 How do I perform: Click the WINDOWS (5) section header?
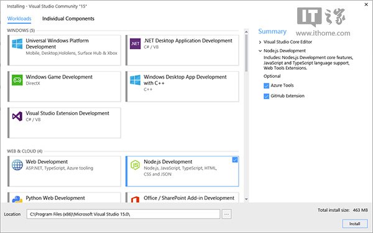click(21, 31)
